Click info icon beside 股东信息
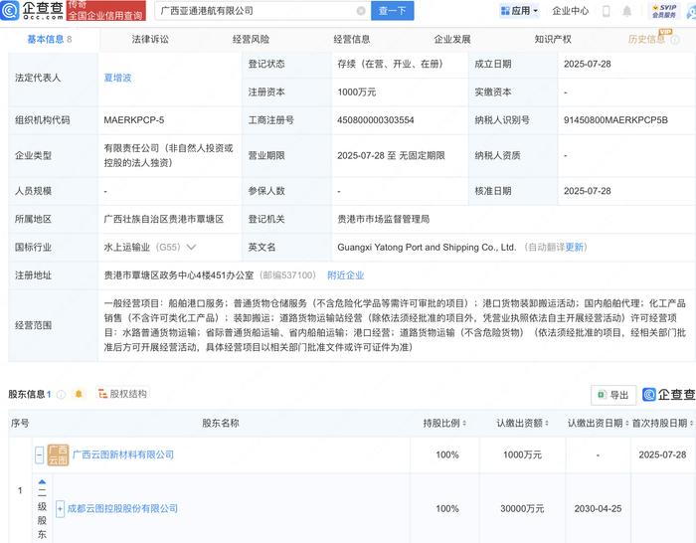 (62, 394)
